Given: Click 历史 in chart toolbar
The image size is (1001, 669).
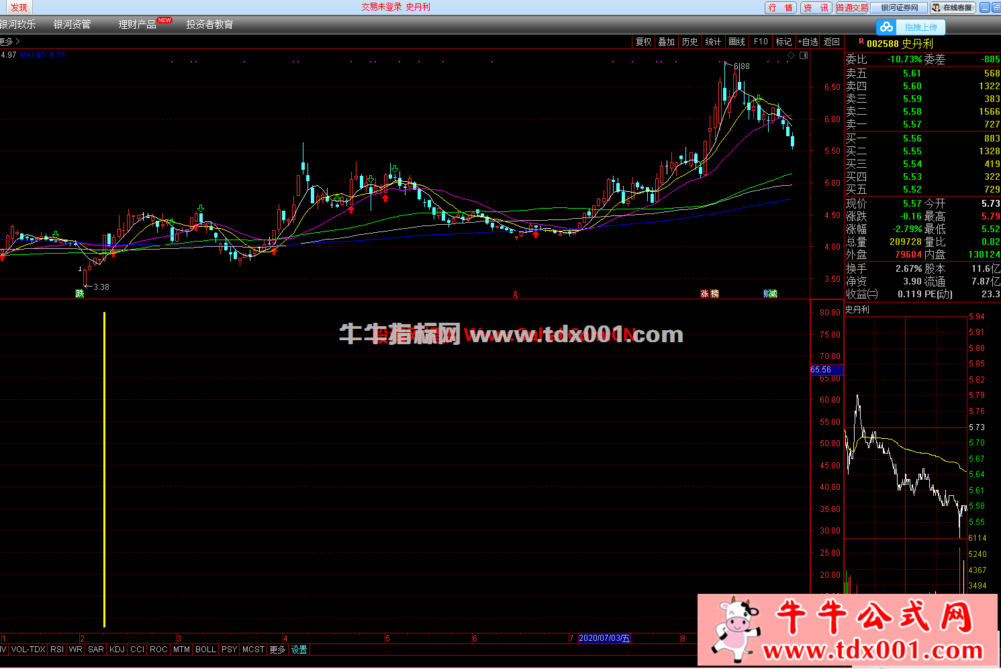Looking at the screenshot, I should [689, 42].
